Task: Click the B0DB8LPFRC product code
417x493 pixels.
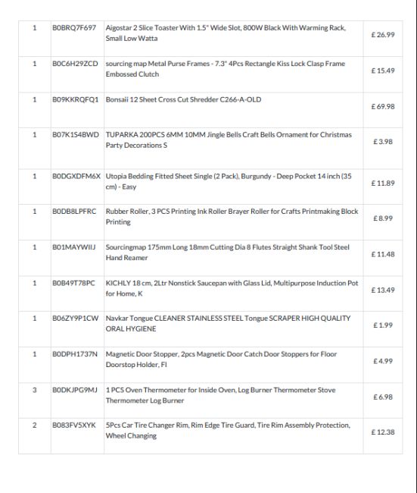Action: [74, 212]
